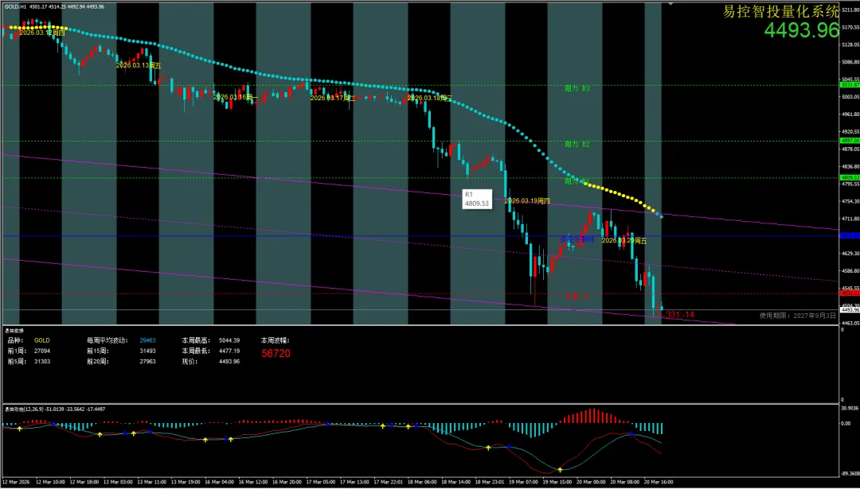
Task: Click the 每周平均波动 value 29463
Action: (x=148, y=340)
